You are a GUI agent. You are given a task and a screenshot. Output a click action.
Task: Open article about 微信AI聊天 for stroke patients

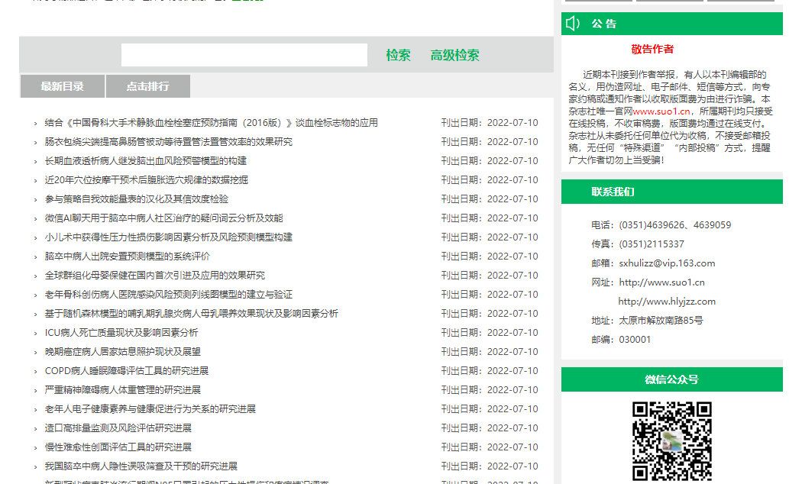click(163, 218)
